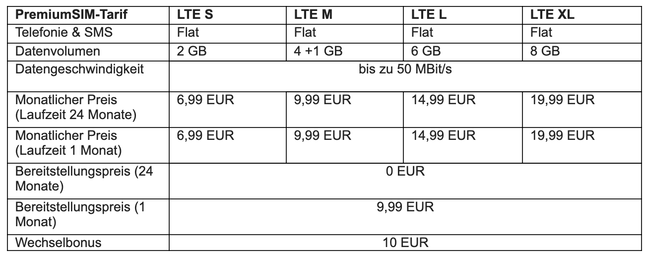Click the 8 GB data volume cell
The width and height of the screenshot is (646, 254).
[x=545, y=51]
